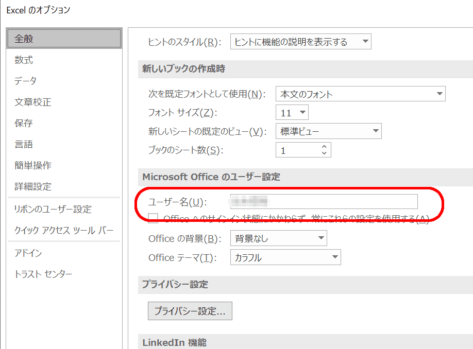Select the 全般 category
Screen dimensions: 473x349
64,38
